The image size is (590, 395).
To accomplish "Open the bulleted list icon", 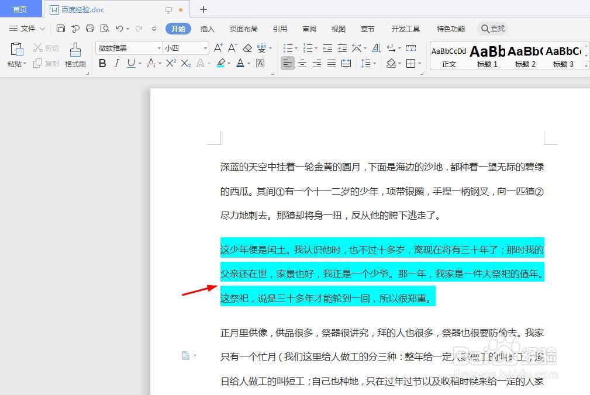I will (289, 47).
